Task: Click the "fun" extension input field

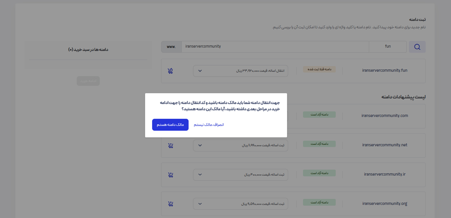Action: pyautogui.click(x=388, y=47)
